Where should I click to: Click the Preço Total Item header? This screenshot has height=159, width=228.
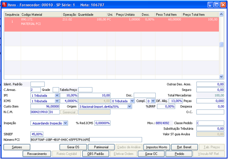pyautogui.click(x=200, y=15)
